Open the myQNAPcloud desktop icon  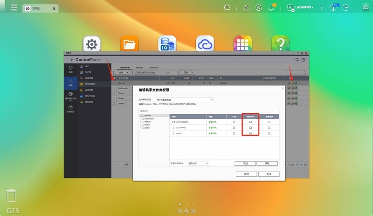tap(205, 44)
